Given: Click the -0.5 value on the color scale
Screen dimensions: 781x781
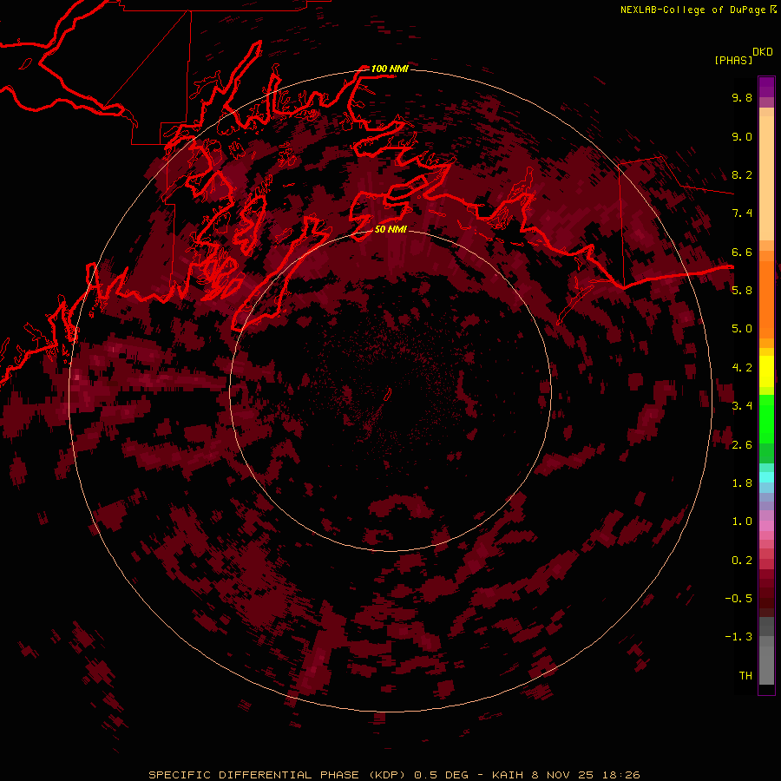Looking at the screenshot, I should [738, 598].
